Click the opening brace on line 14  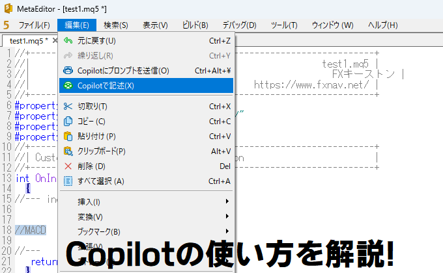tap(28, 188)
